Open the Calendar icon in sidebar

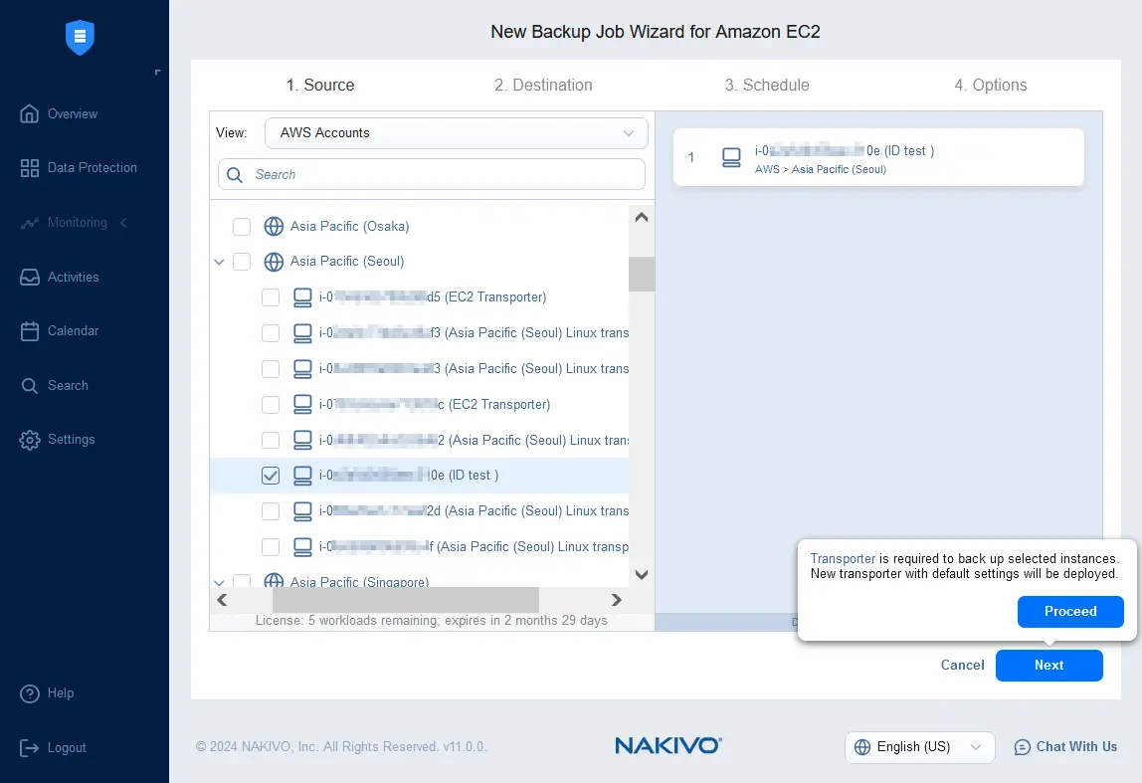(29, 331)
